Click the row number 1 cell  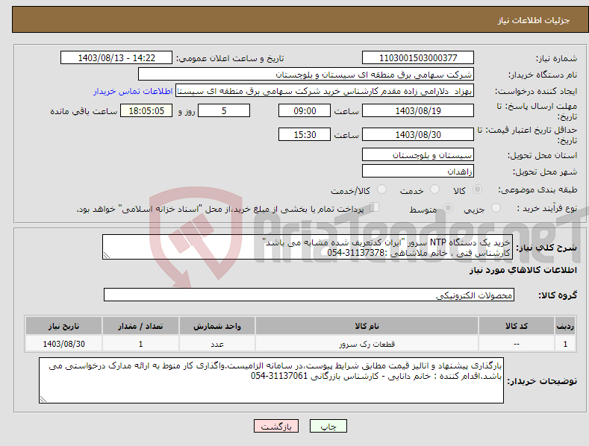pos(565,344)
